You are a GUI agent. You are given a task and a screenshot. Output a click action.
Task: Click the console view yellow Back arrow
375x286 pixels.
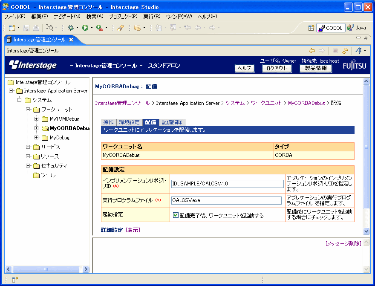(312, 51)
